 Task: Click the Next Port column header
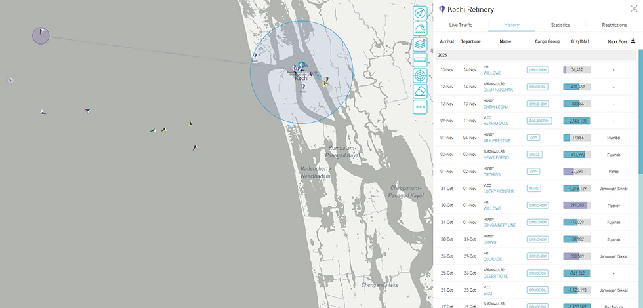[617, 41]
